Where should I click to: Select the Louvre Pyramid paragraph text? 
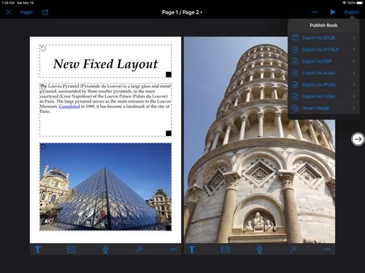[105, 99]
